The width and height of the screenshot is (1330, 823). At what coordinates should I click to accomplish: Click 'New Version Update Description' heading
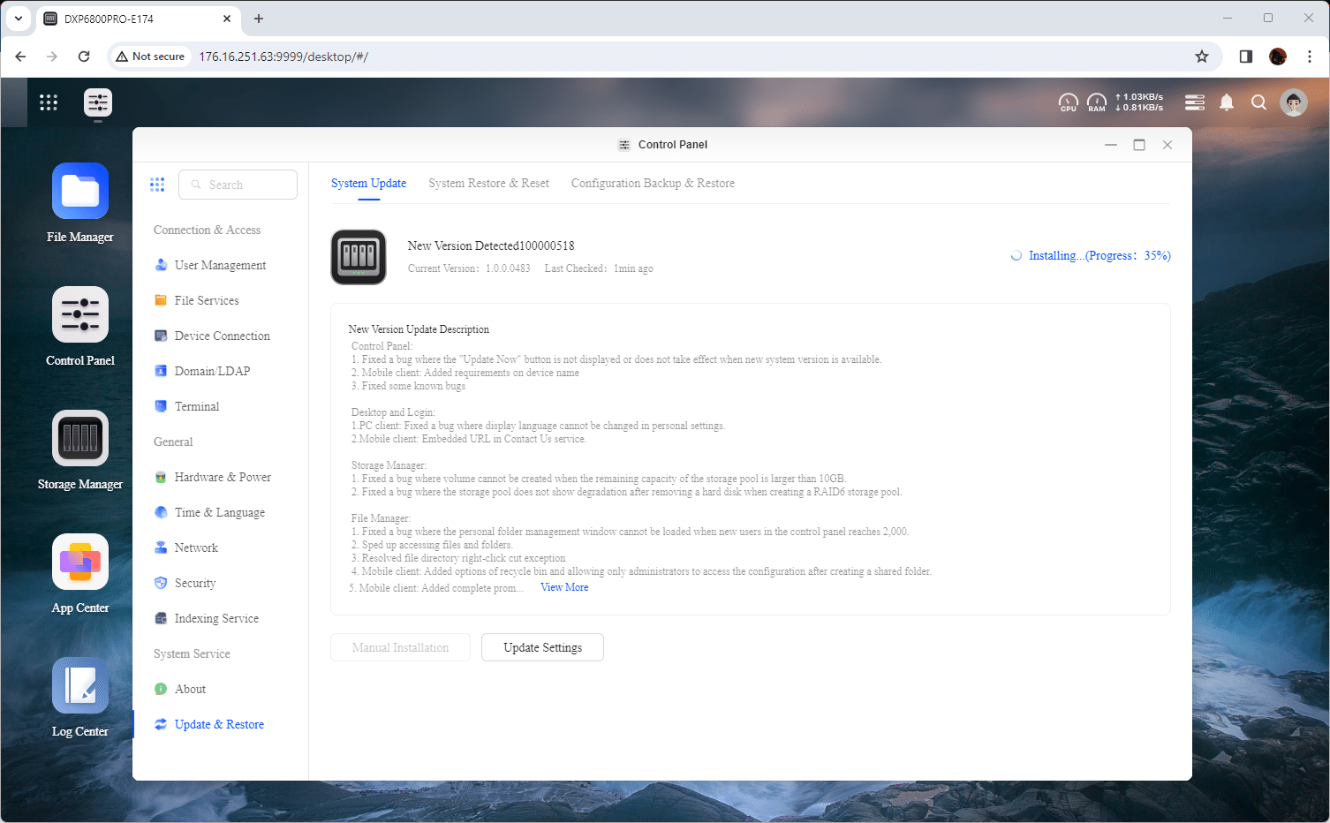(419, 329)
